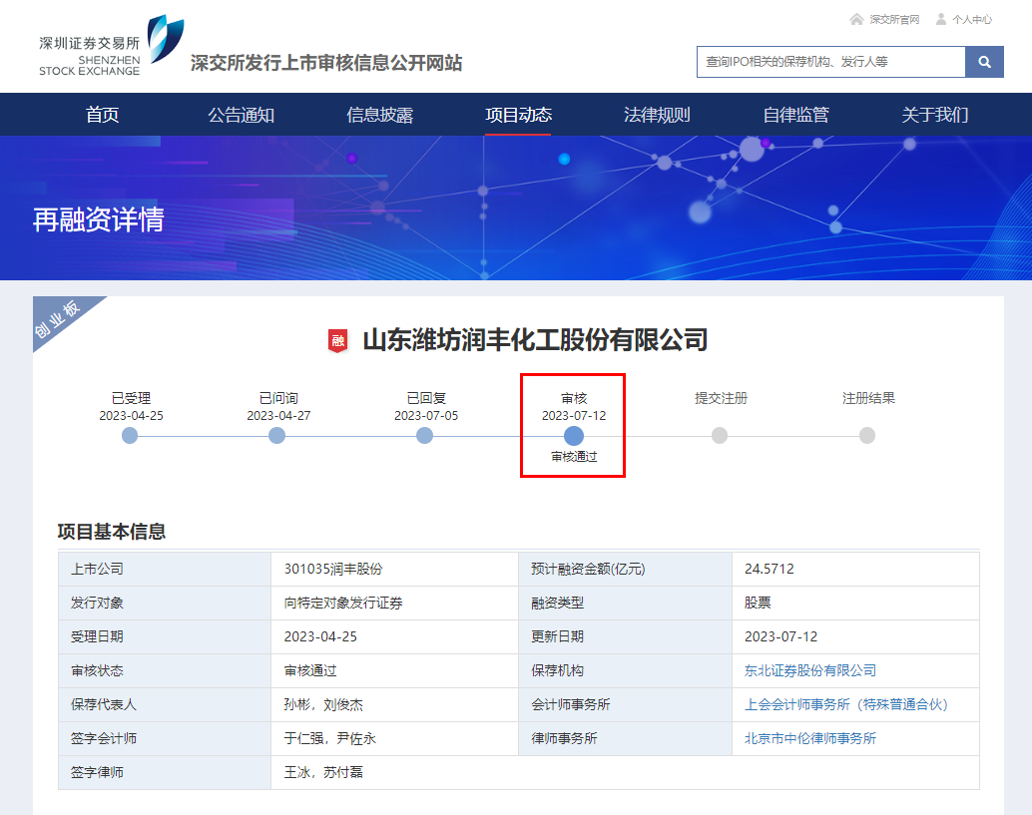Open the 法律规则 menu item
This screenshot has height=815, width=1032.
657,115
